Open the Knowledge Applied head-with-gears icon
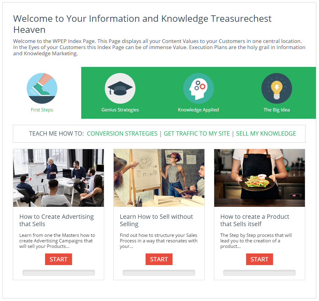 (x=198, y=88)
